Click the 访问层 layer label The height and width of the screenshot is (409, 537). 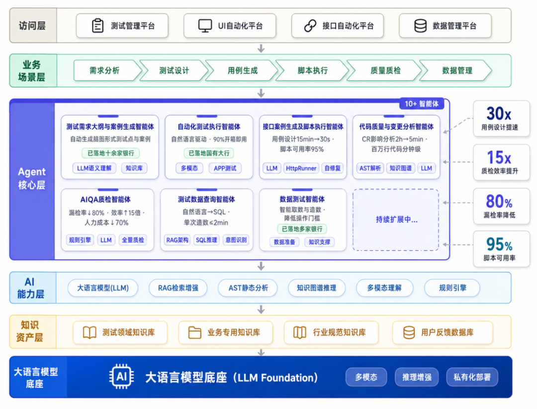click(x=32, y=26)
